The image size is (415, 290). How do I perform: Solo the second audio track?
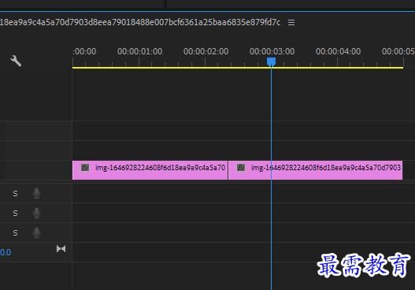click(x=15, y=214)
